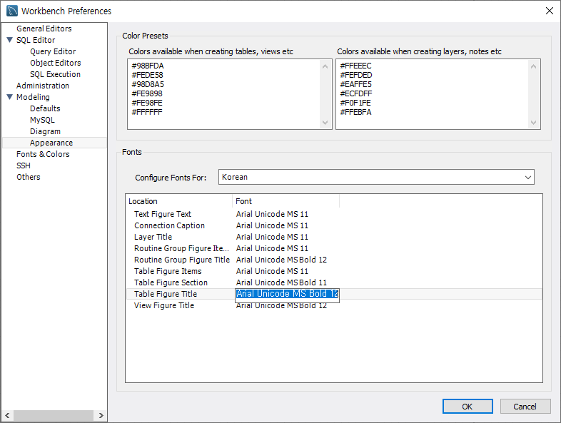Click up arrow in table colors list

325,66
